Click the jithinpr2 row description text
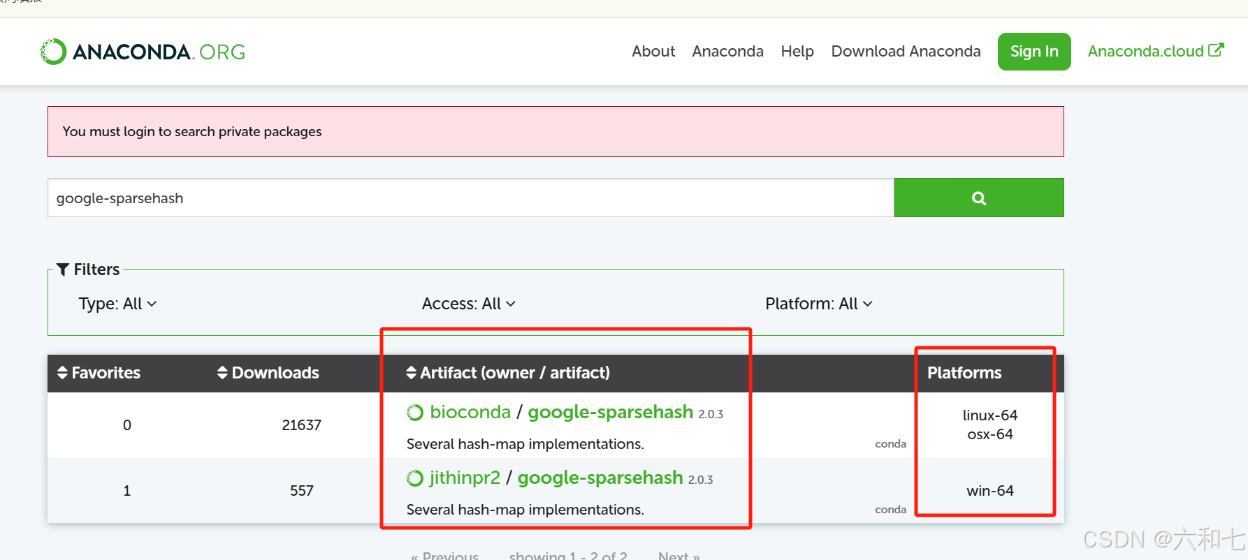Screen dimensions: 1248x560 [x=525, y=510]
